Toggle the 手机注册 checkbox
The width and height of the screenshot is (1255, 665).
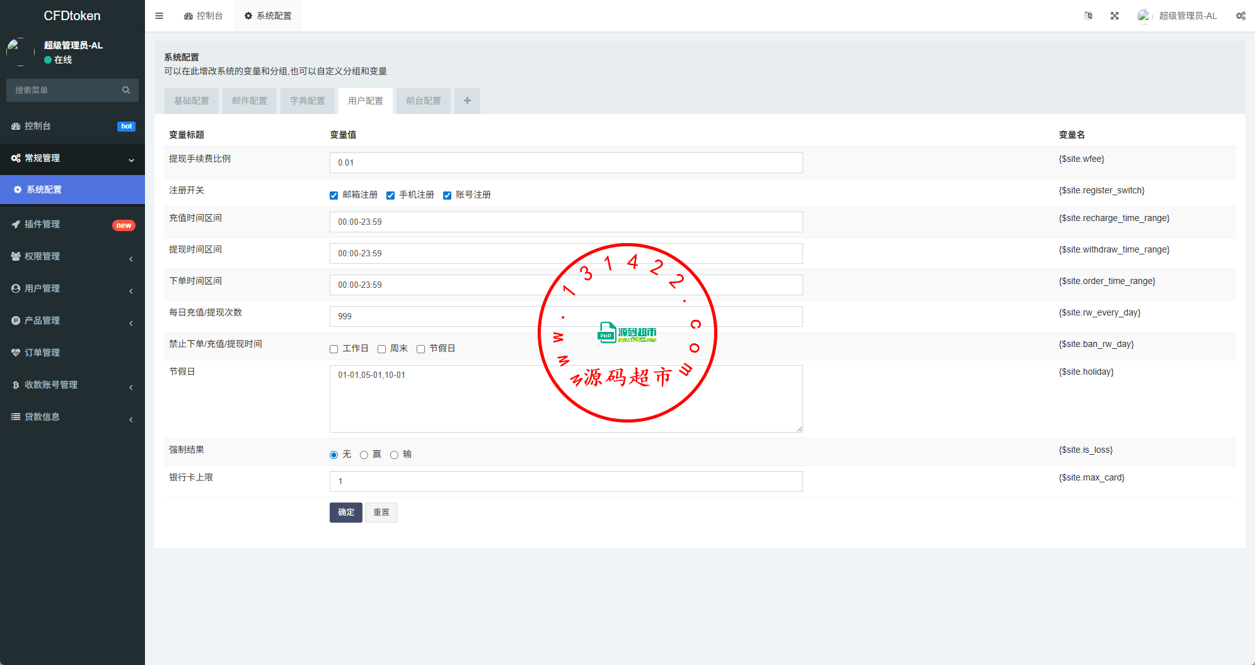click(391, 195)
